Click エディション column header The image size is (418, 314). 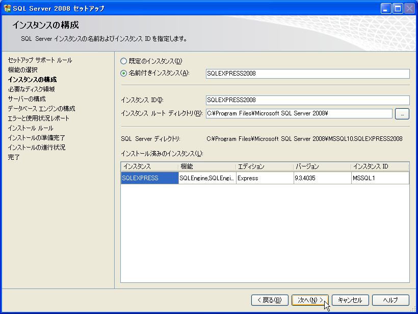(x=265, y=166)
